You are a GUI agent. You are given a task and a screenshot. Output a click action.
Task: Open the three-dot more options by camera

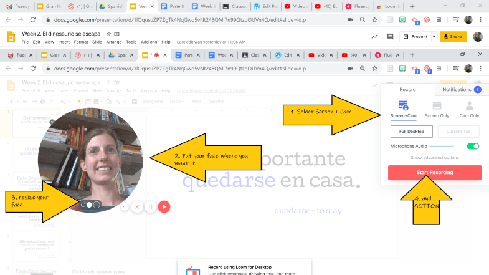[125, 206]
